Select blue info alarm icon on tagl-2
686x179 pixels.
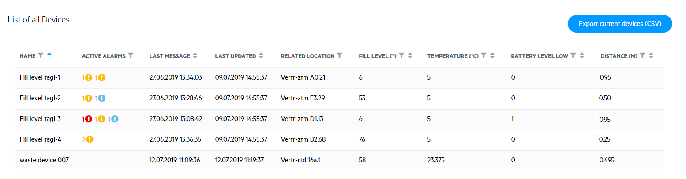click(x=102, y=98)
